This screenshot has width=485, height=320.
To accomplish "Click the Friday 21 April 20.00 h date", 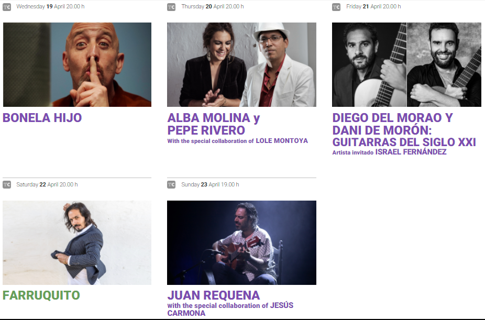I will click(x=373, y=6).
